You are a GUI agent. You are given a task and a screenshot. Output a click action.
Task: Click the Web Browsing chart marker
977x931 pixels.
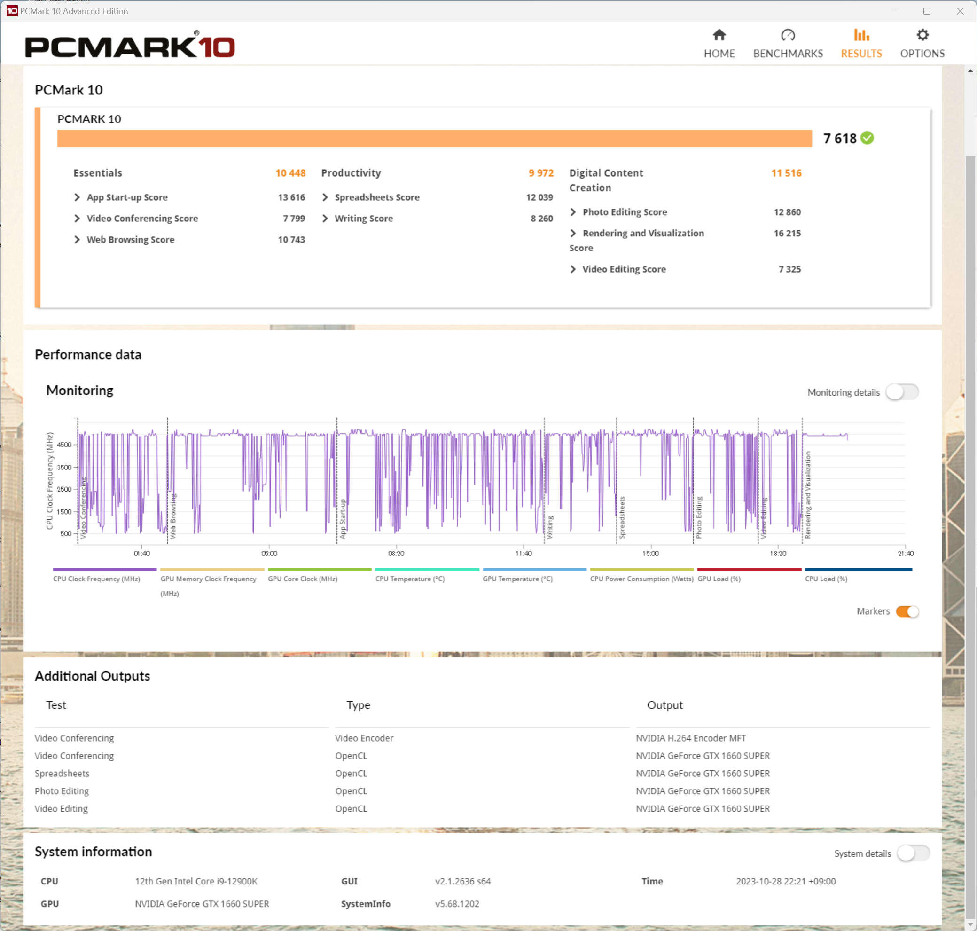click(x=172, y=516)
